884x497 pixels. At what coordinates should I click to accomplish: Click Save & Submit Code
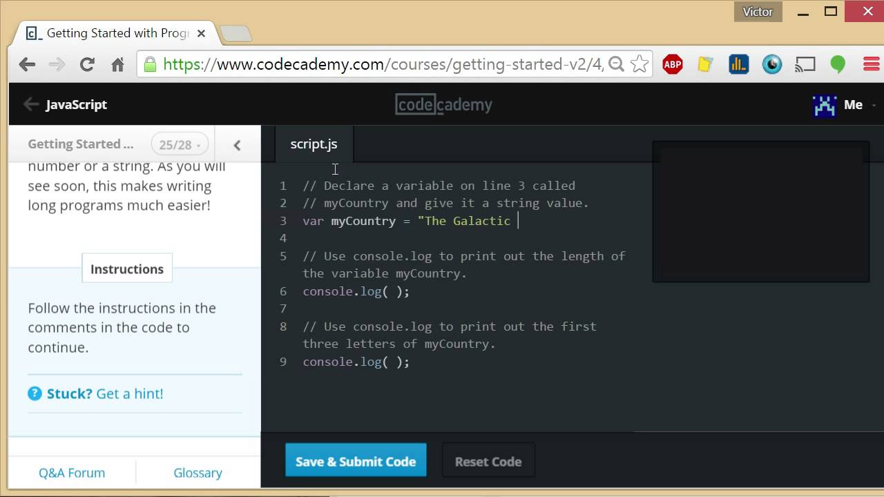click(x=356, y=461)
